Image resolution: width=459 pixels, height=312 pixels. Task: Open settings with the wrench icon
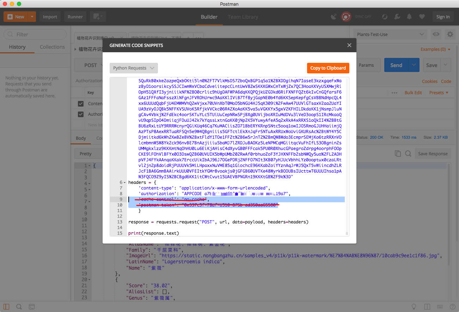[x=397, y=17]
